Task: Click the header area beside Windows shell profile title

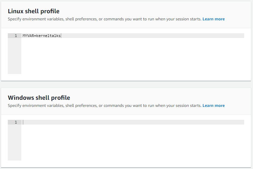Action: click(160, 98)
